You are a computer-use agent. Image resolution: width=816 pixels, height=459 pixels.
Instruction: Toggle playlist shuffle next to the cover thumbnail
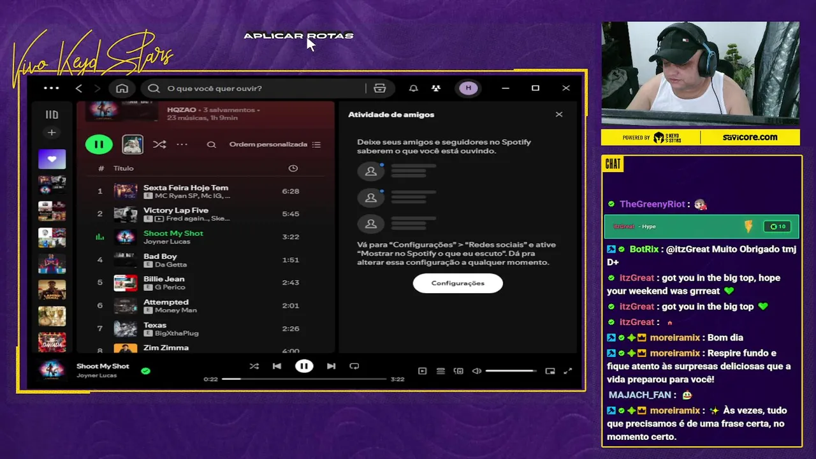159,145
